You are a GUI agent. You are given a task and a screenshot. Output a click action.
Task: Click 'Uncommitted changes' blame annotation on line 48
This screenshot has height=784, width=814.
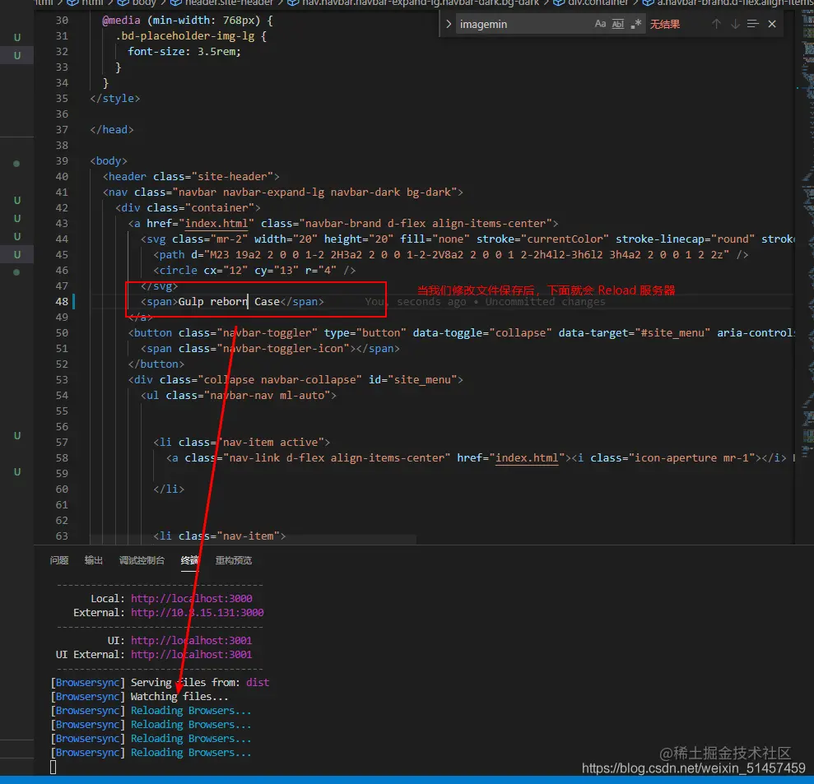tap(545, 301)
